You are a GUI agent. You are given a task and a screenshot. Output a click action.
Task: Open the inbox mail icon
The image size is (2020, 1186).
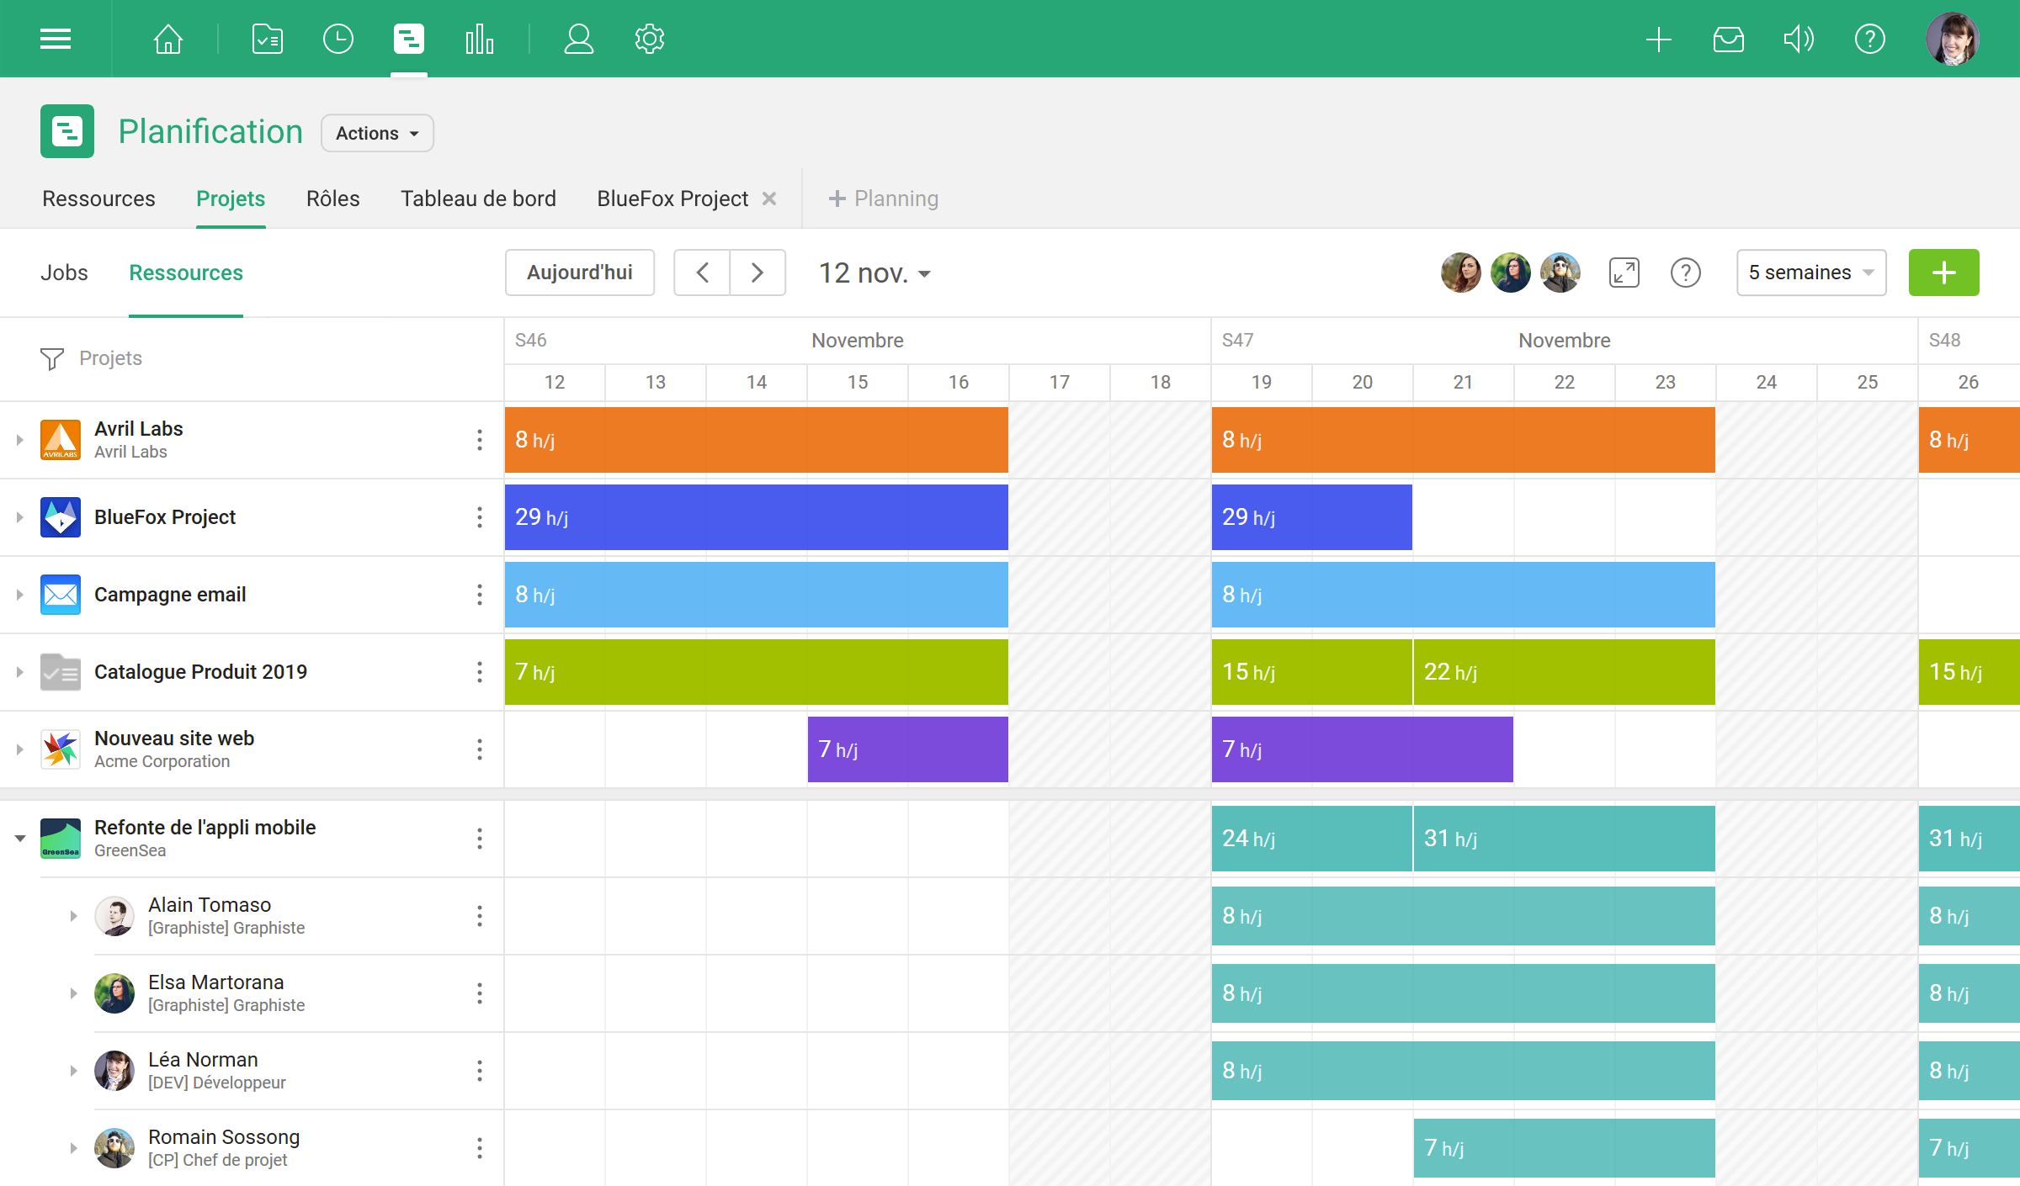click(x=1728, y=39)
